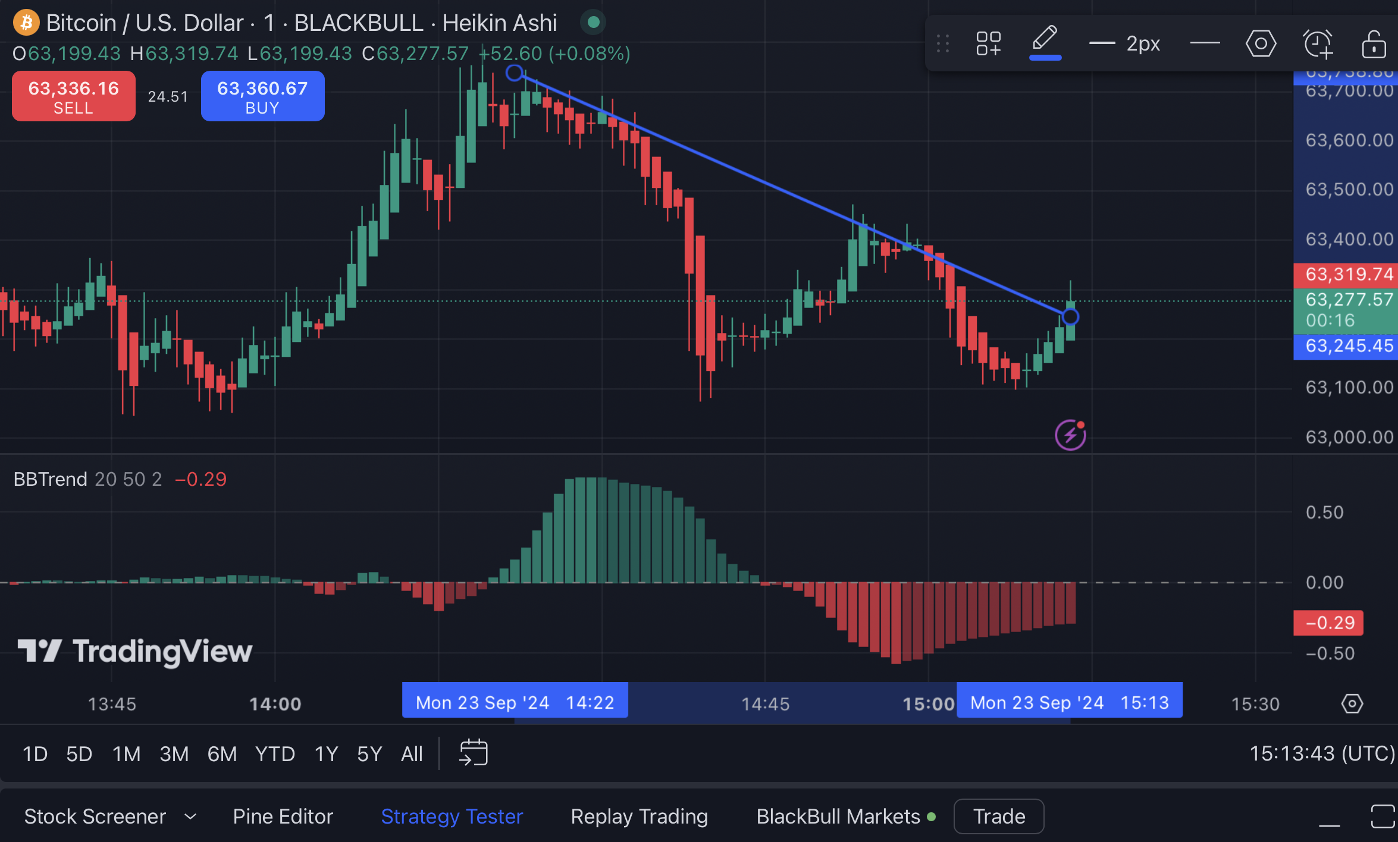Open the Stock Screener tab
Screen dimensions: 1398x842
coord(95,816)
